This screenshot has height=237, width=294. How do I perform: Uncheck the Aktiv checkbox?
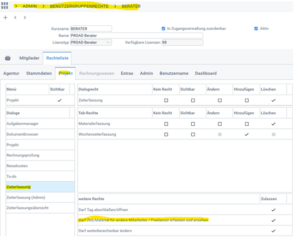(256, 28)
